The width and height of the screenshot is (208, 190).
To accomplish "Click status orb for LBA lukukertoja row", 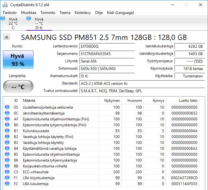I will coord(7,184).
